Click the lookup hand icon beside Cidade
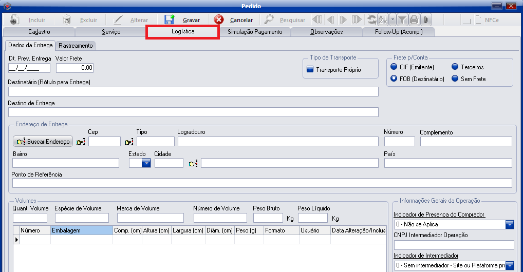 pos(193,164)
